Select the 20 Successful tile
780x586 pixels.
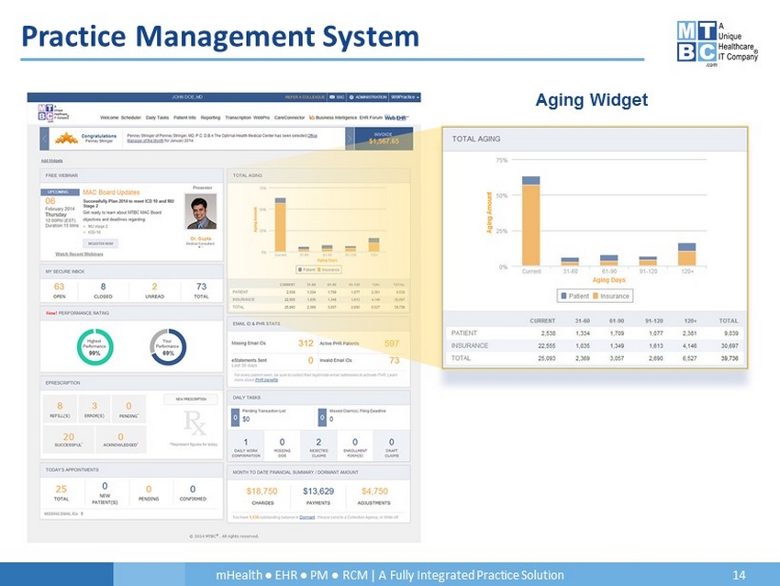69,439
